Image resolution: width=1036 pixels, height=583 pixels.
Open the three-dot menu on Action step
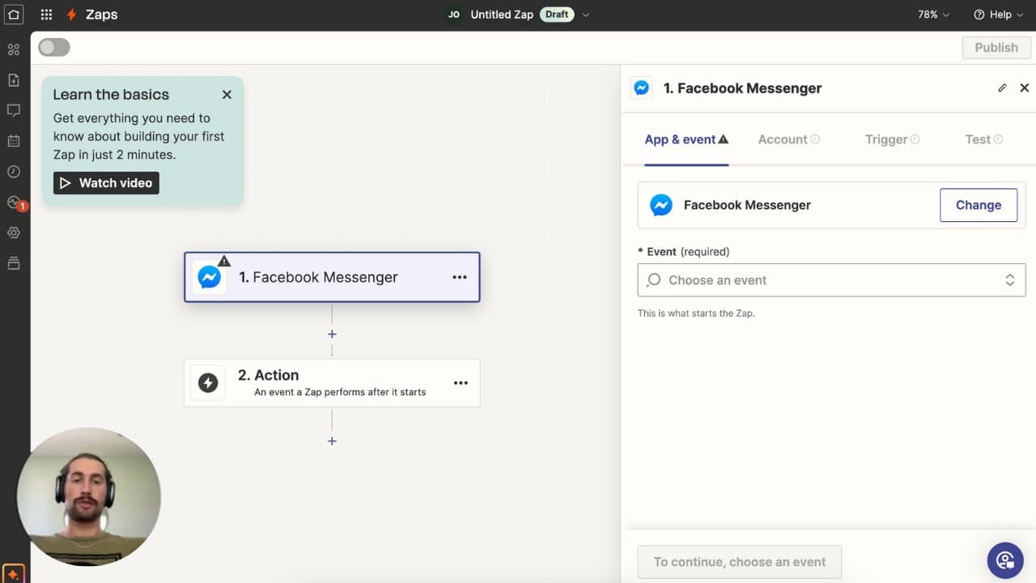tap(461, 383)
